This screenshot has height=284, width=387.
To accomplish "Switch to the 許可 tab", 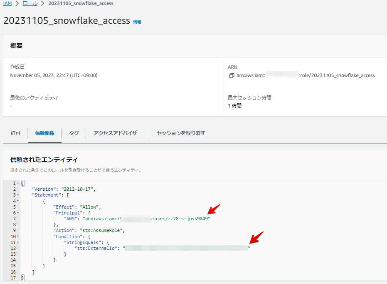I will [x=15, y=133].
